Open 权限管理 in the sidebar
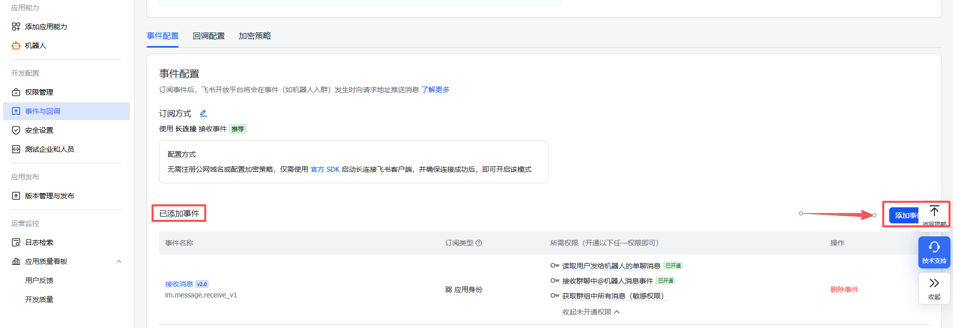This screenshot has height=328, width=953. 39,92
